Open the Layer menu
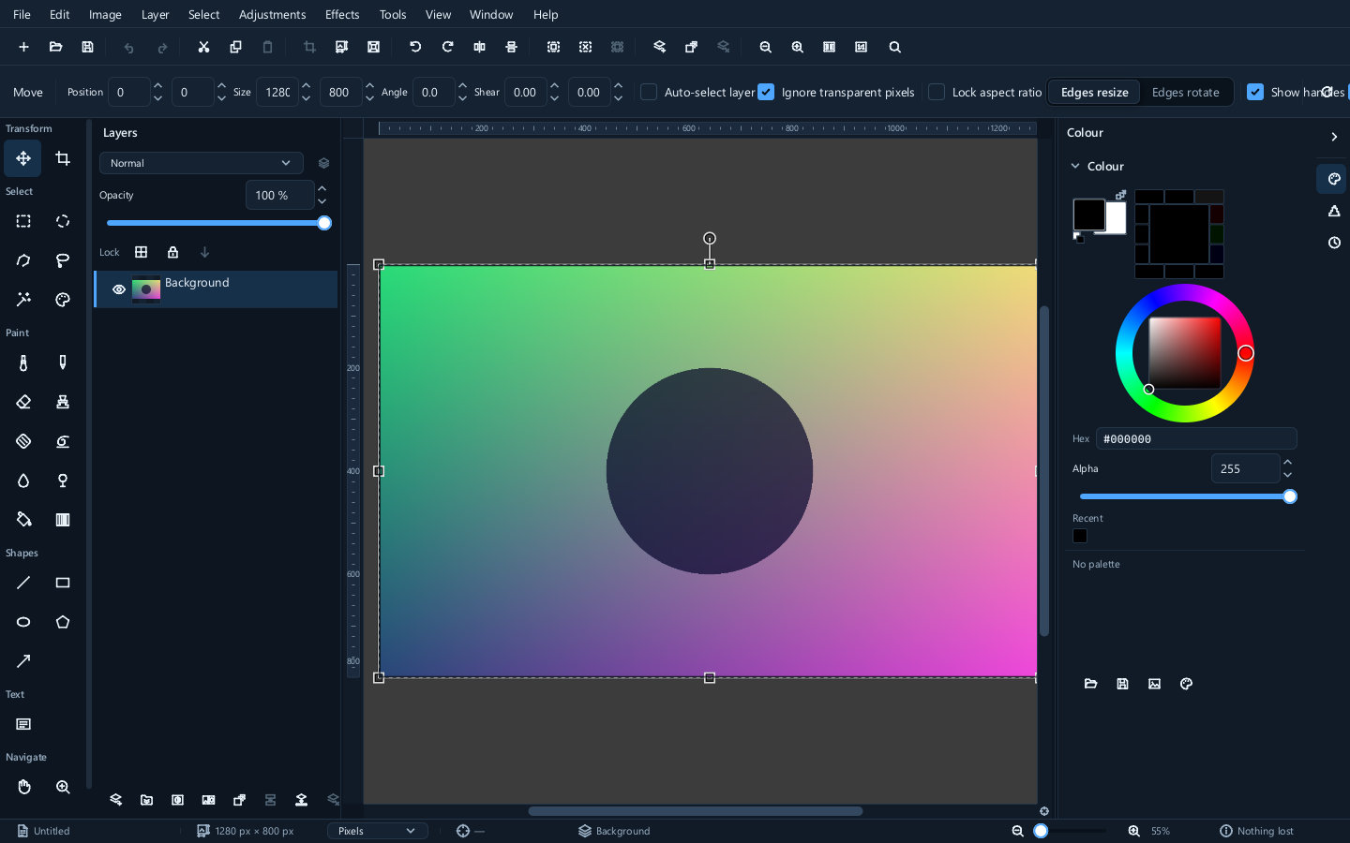Image resolution: width=1350 pixels, height=843 pixels. point(155,14)
